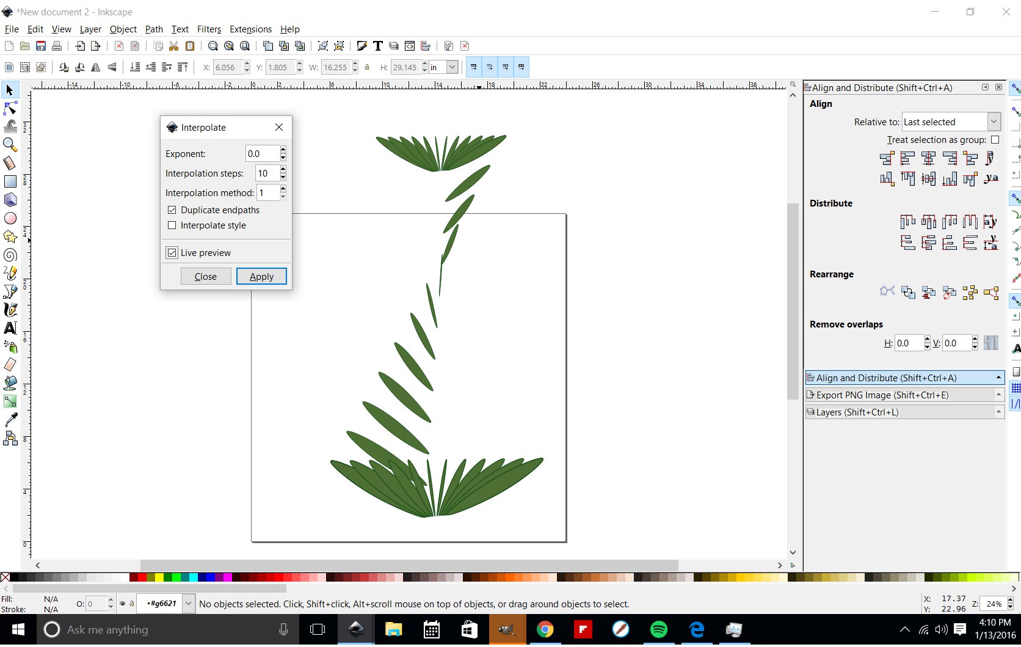Select the Zoom tool in toolbox
The image size is (1021, 647).
pyautogui.click(x=10, y=145)
